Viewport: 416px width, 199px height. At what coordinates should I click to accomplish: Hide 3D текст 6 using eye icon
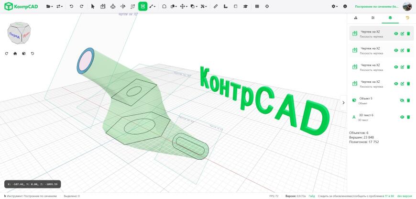point(402,117)
